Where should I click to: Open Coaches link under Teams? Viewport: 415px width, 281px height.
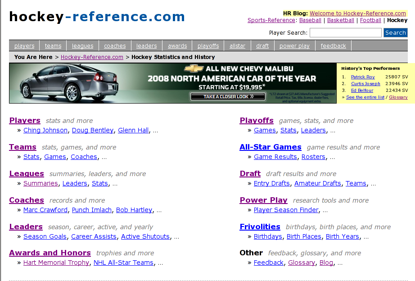[x=84, y=157]
